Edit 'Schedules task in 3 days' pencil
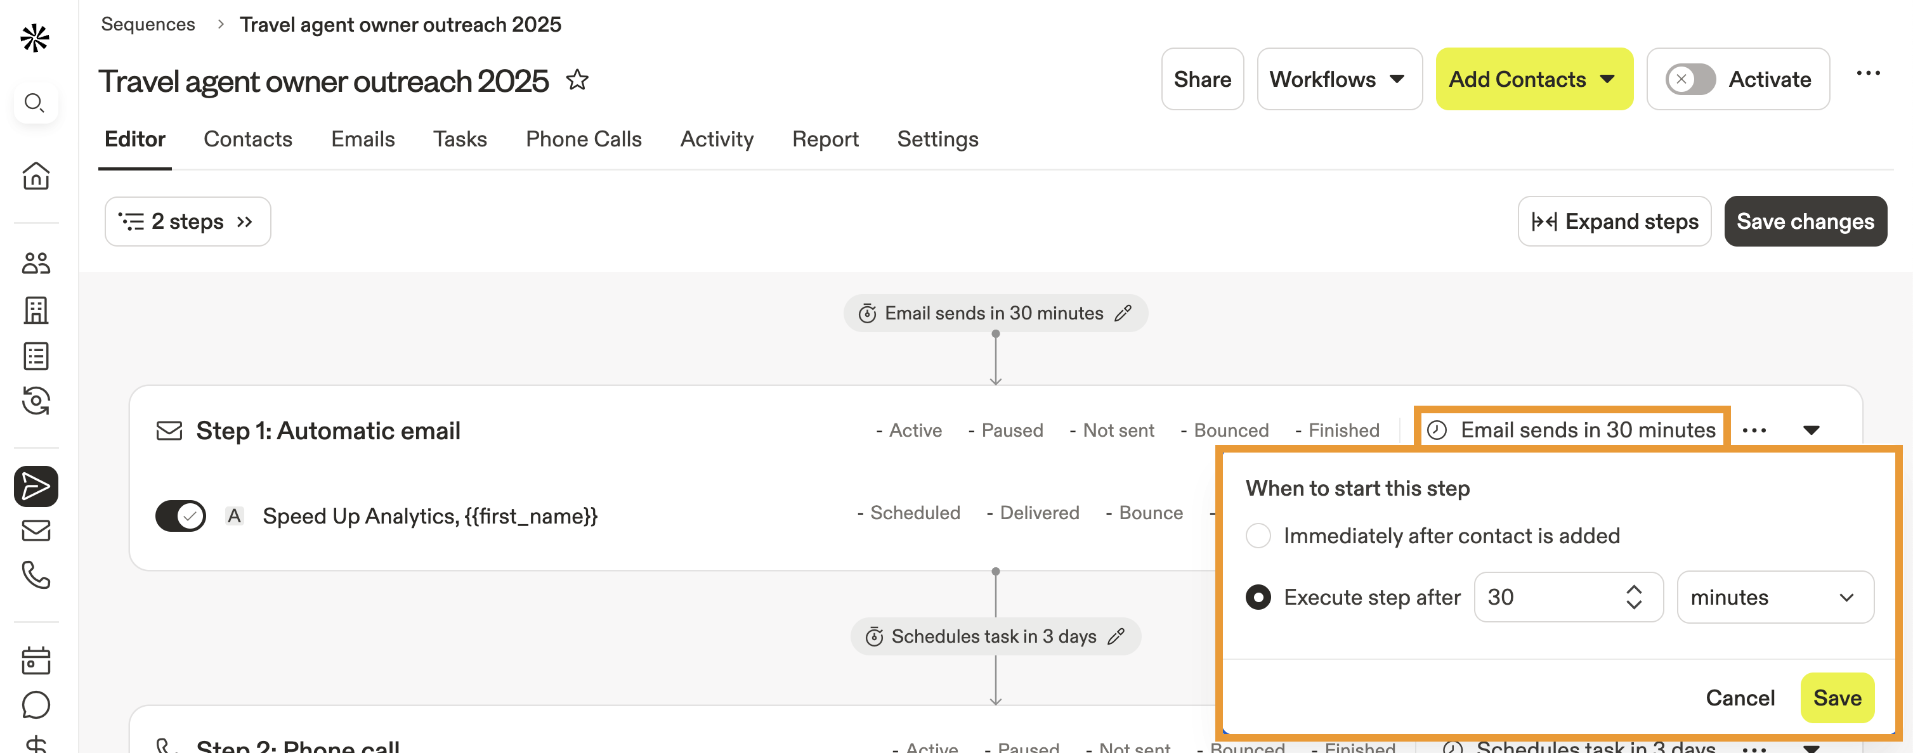1913x753 pixels. tap(1116, 636)
